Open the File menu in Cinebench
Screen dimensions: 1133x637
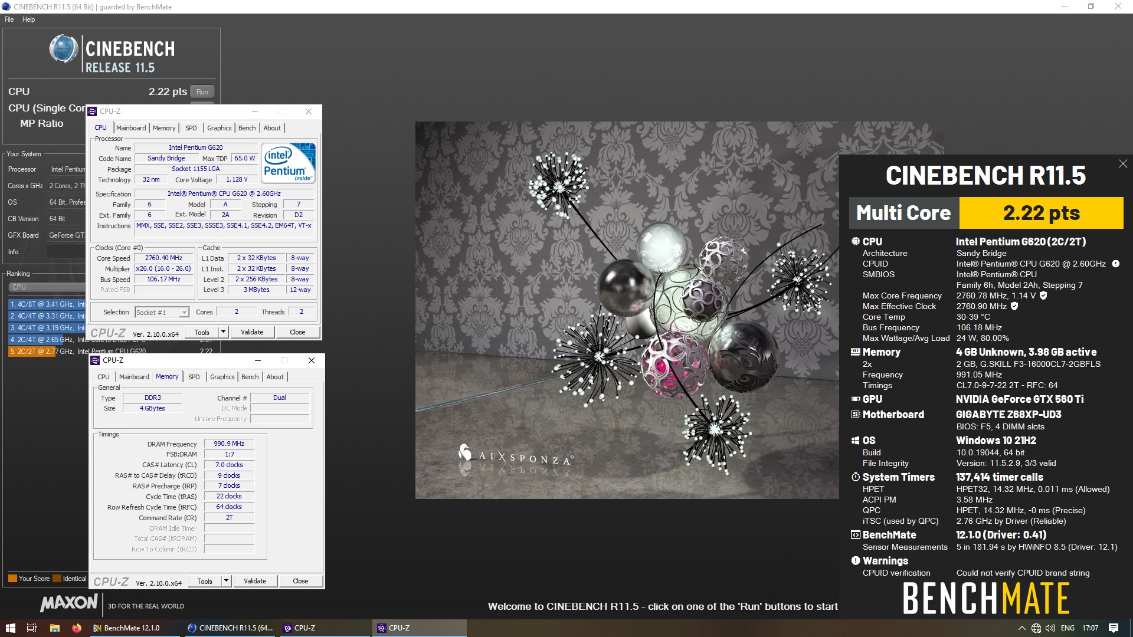pos(9,19)
